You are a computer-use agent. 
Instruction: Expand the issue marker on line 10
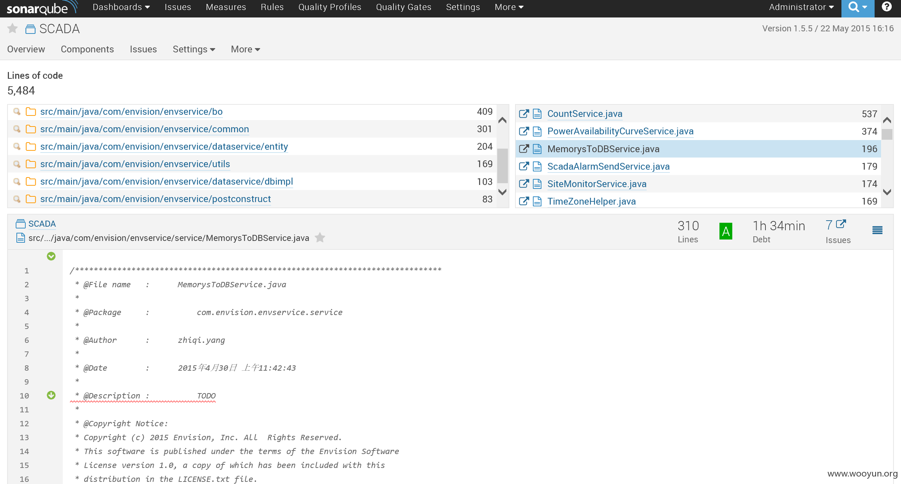coord(51,395)
